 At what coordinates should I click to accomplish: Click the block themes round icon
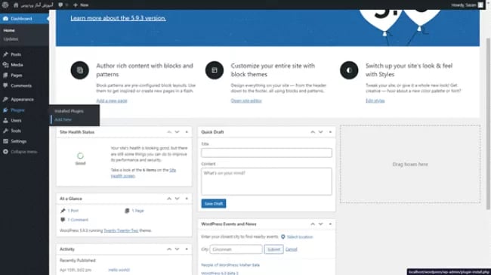coord(215,70)
